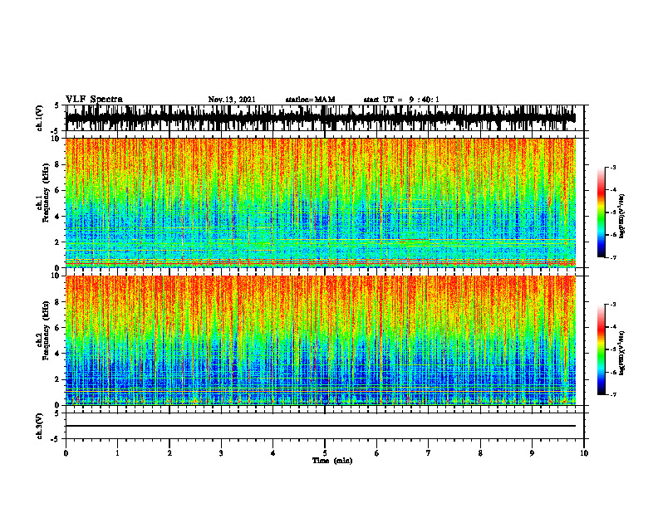Click the flat ch.3 voltage line

(321, 426)
